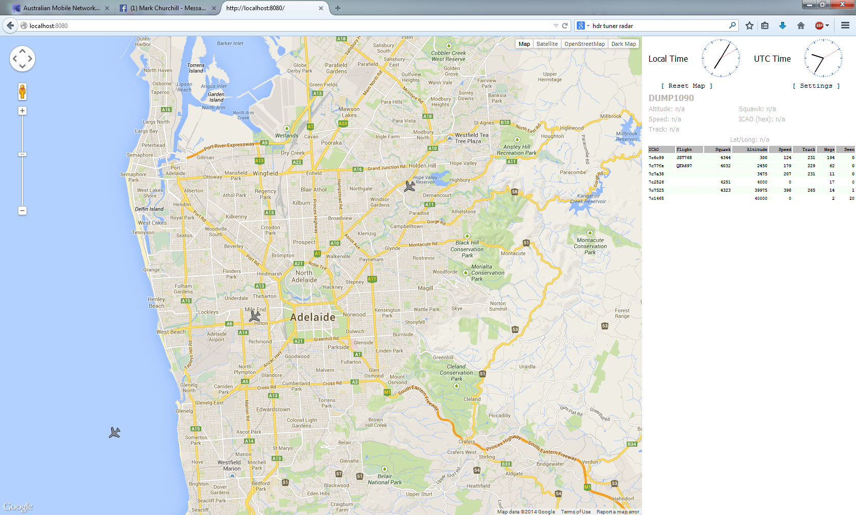Pan the map right with the arrow control
Image resolution: width=856 pixels, height=515 pixels.
(30, 59)
